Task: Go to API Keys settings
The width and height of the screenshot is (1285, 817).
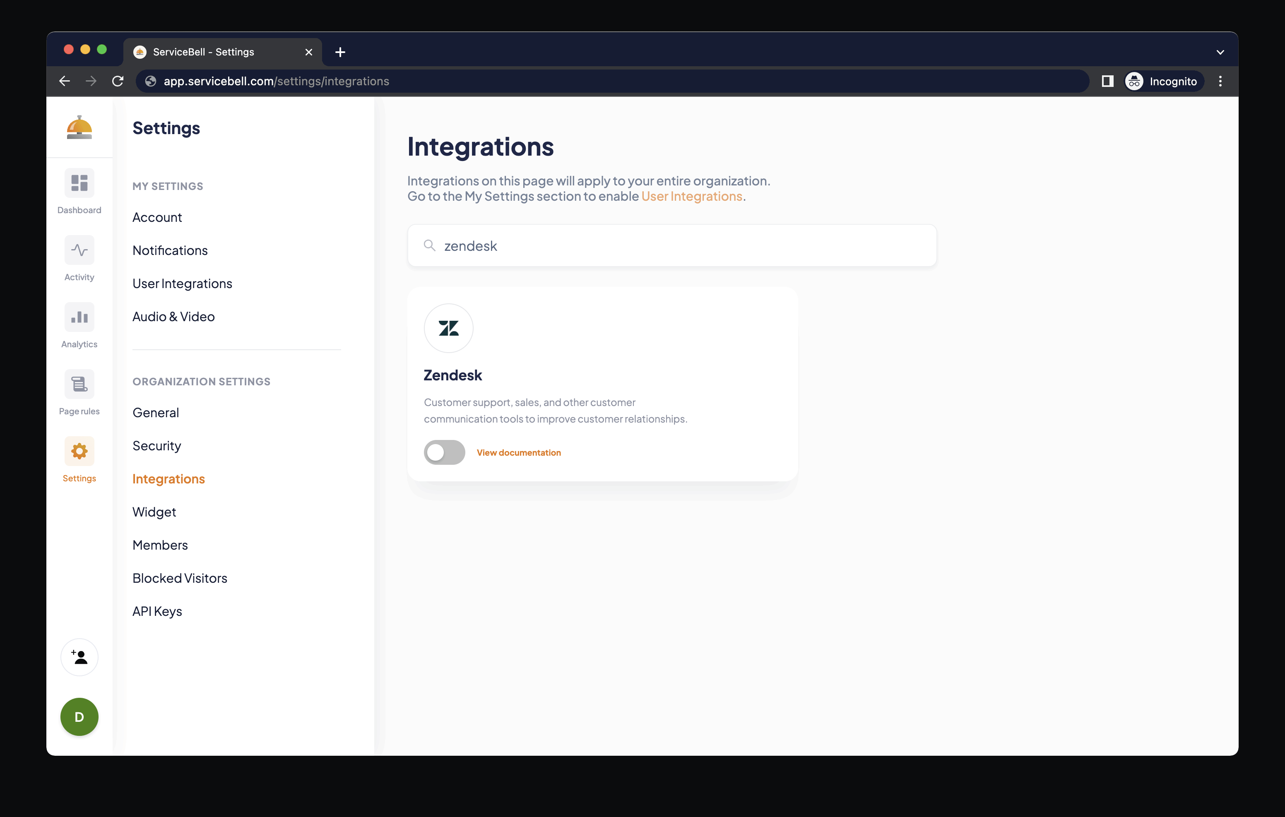Action: [x=157, y=611]
